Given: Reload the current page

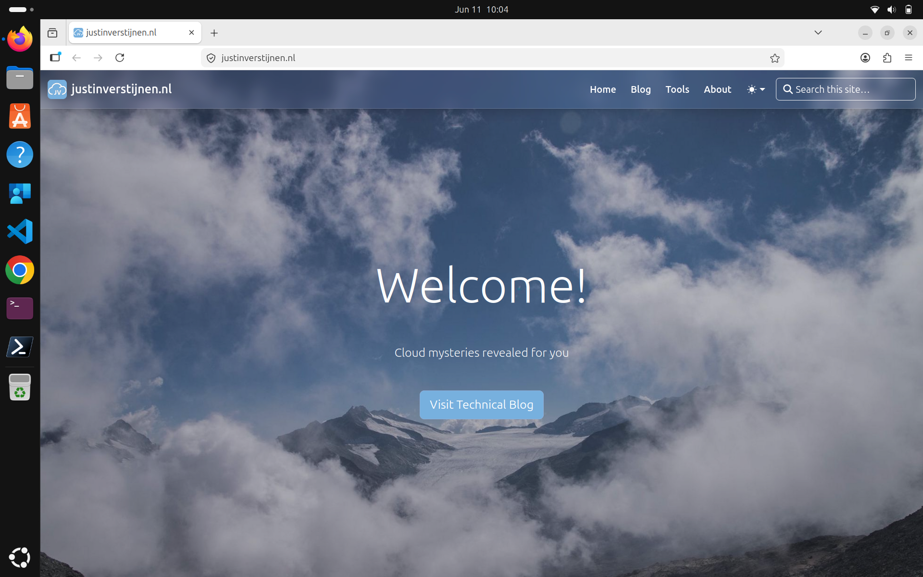Looking at the screenshot, I should point(120,58).
